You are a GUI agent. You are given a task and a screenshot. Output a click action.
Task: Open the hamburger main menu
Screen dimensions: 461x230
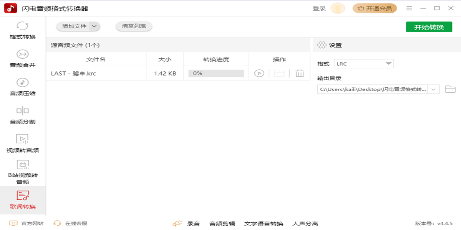tap(409, 8)
